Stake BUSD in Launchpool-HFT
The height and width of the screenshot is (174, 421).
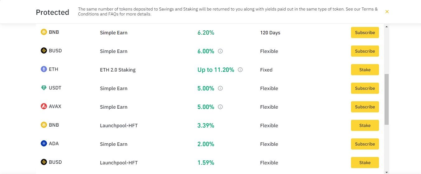pyautogui.click(x=365, y=163)
